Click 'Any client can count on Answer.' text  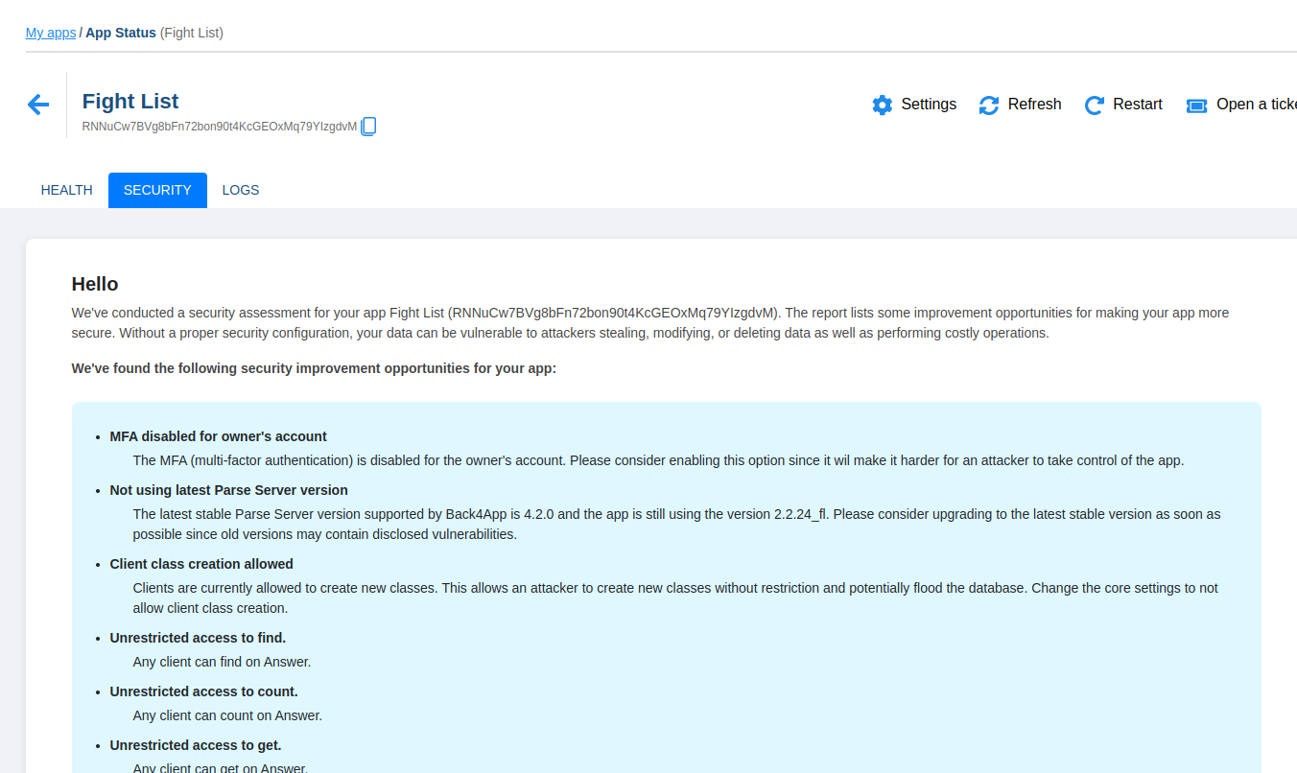(228, 715)
